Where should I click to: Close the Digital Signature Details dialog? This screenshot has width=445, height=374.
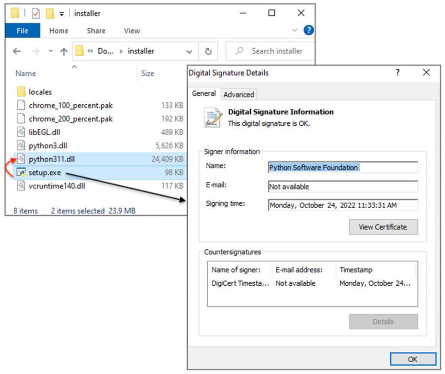point(426,73)
